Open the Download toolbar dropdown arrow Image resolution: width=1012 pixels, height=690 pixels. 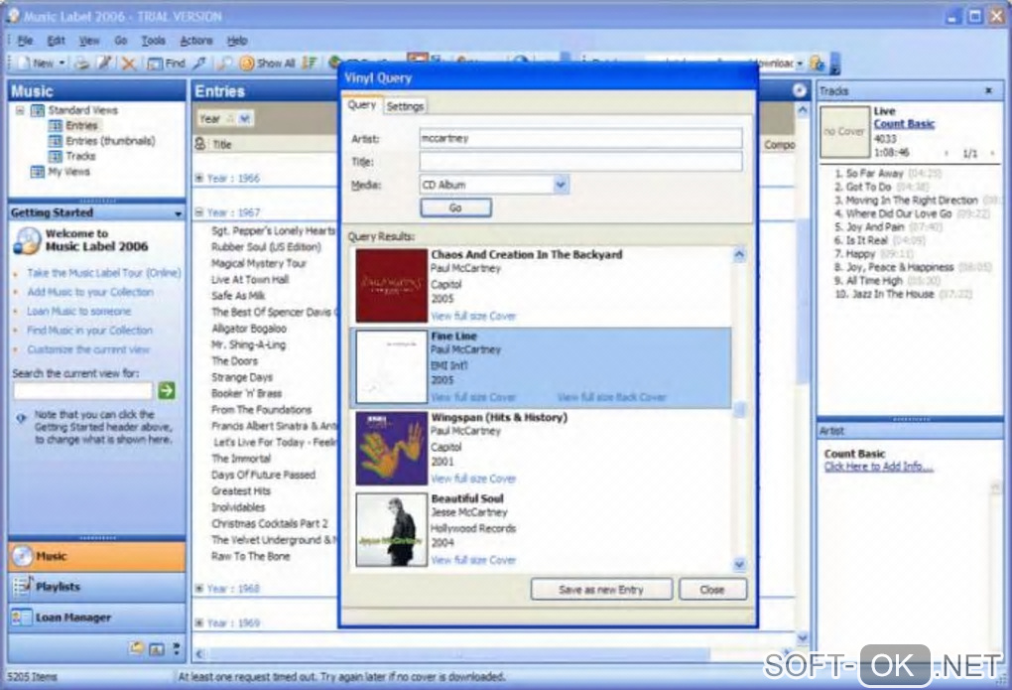pyautogui.click(x=800, y=64)
